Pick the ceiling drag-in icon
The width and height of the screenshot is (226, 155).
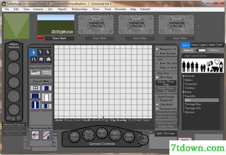pyautogui.click(x=35, y=73)
